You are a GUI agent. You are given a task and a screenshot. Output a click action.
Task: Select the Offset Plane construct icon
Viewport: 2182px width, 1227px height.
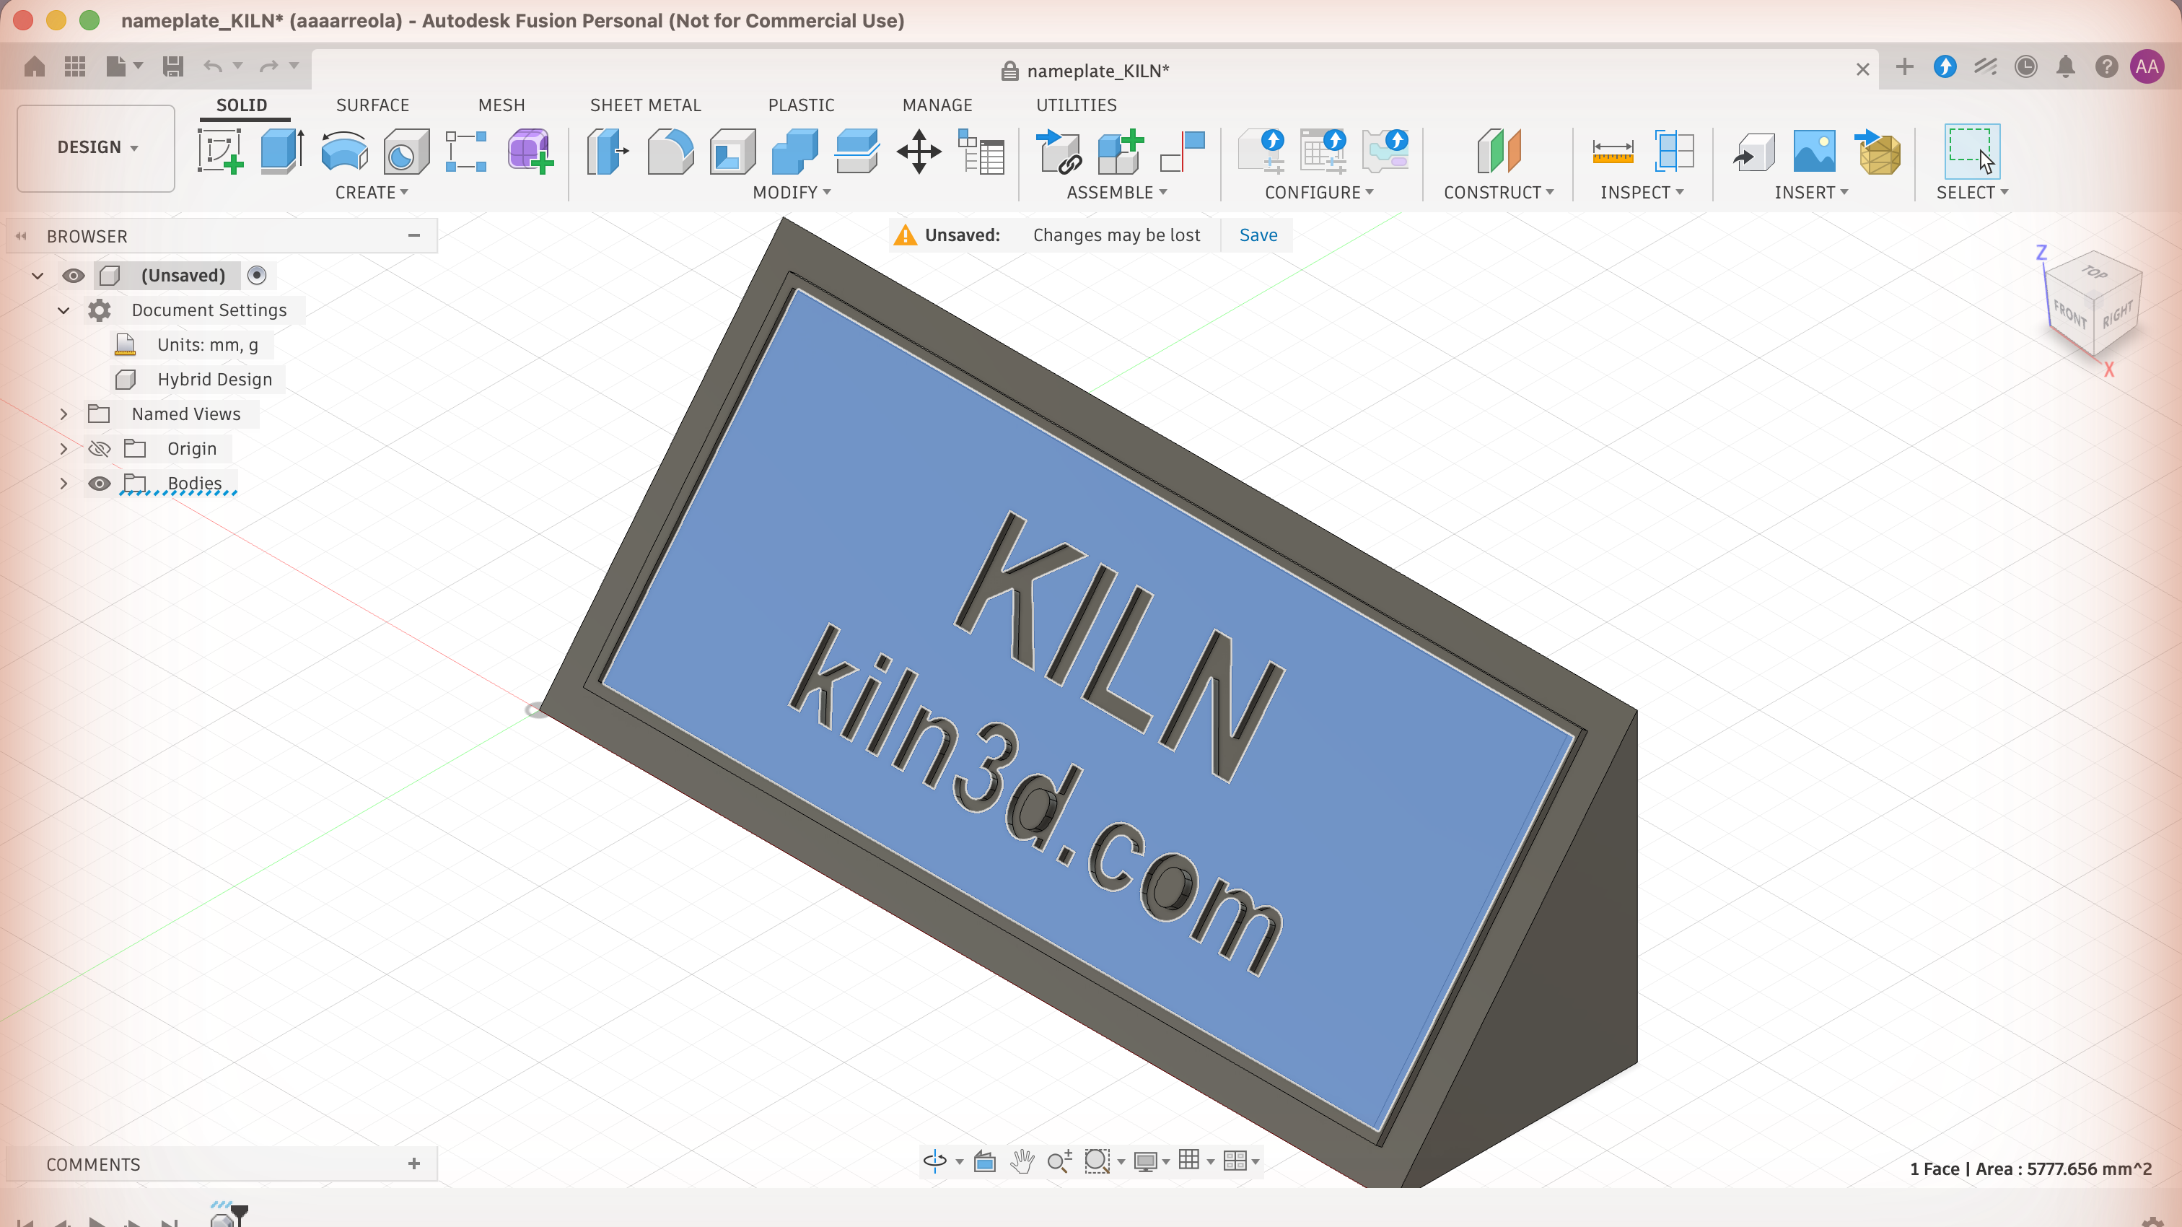[x=1499, y=152]
